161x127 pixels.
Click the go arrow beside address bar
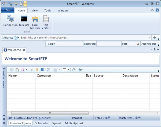pos(154,38)
